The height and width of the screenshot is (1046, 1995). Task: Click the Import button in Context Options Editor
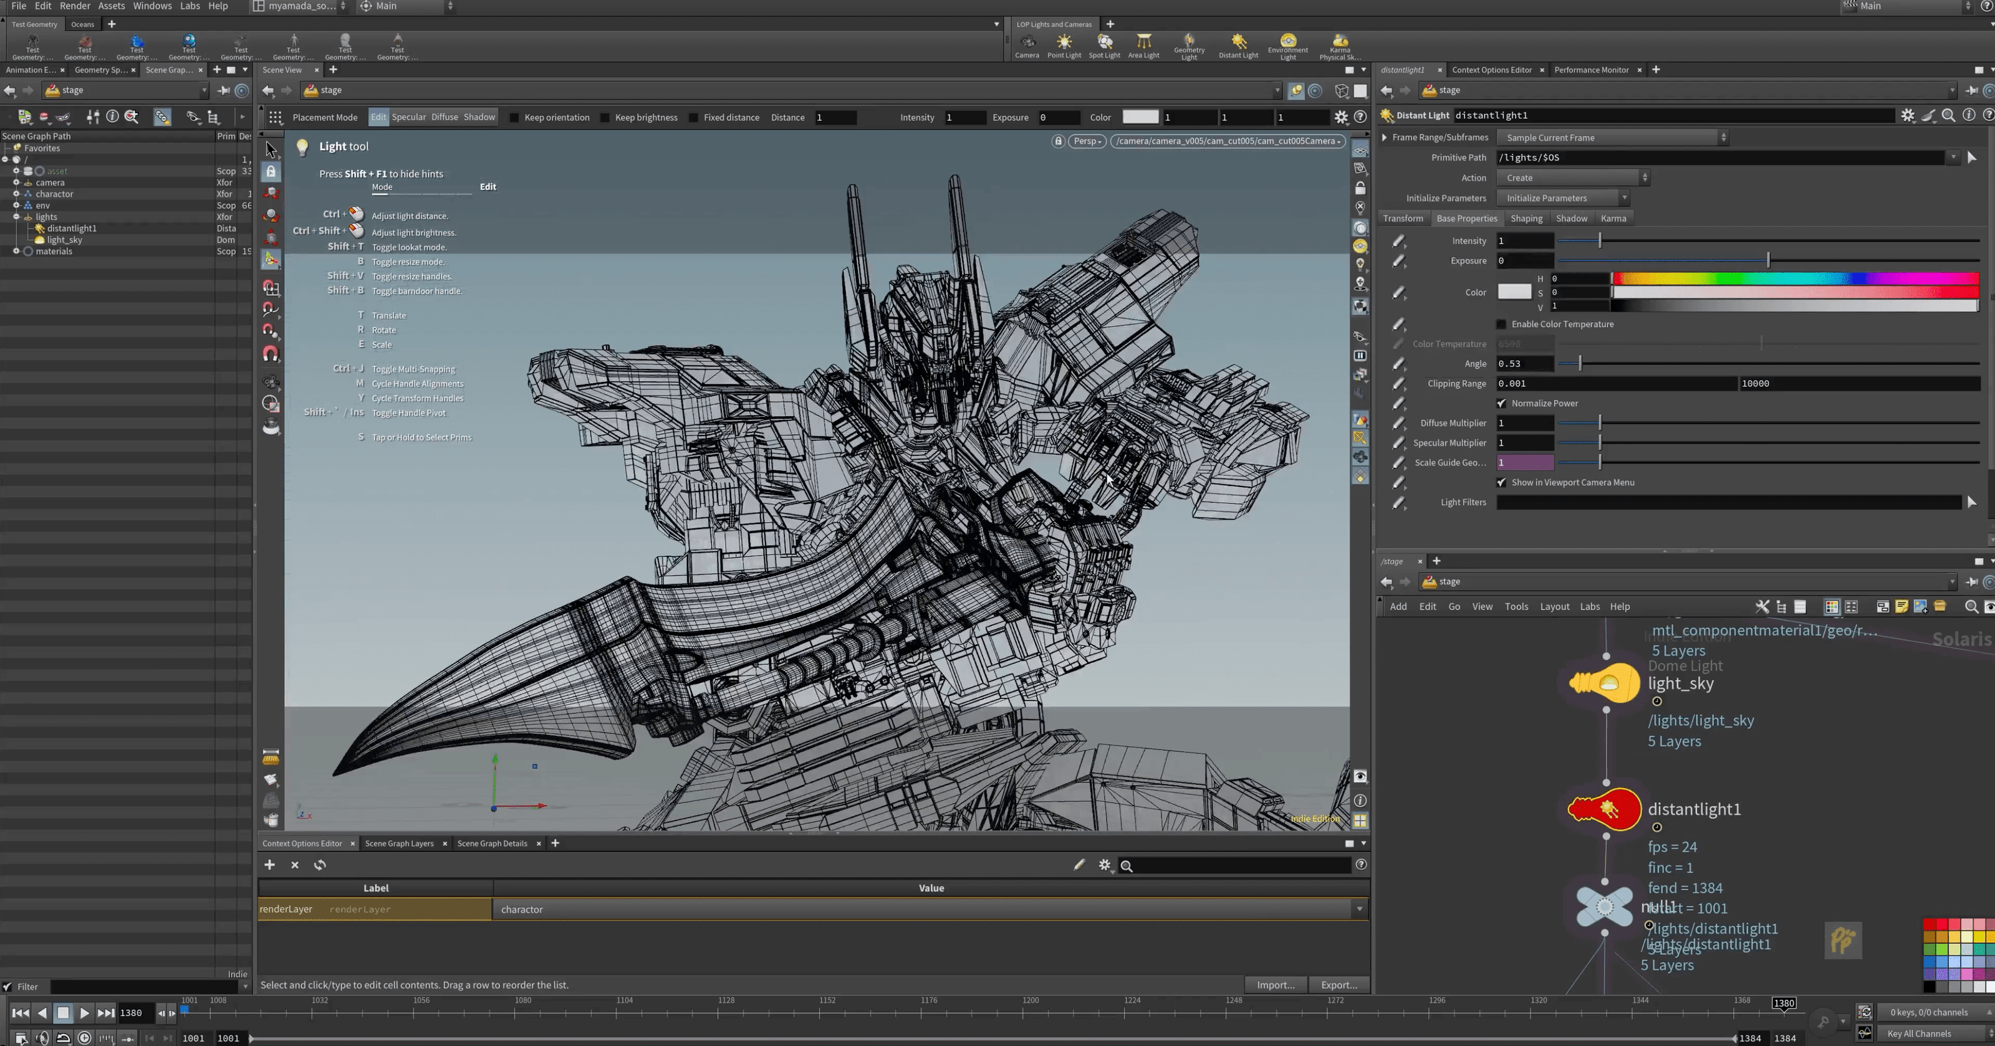(1275, 985)
